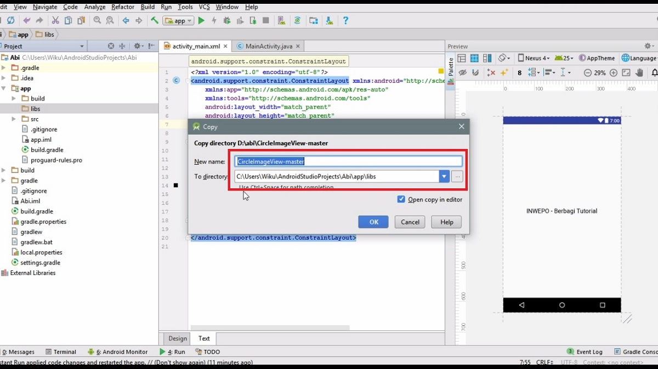Viewport: 658px width, 369px height.
Task: Open the app run configuration dropdown
Action: point(178,20)
